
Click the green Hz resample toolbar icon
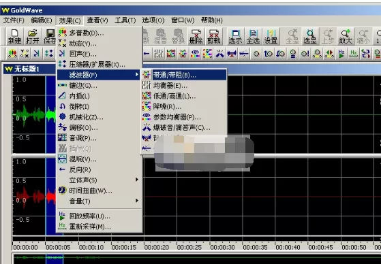353,54
